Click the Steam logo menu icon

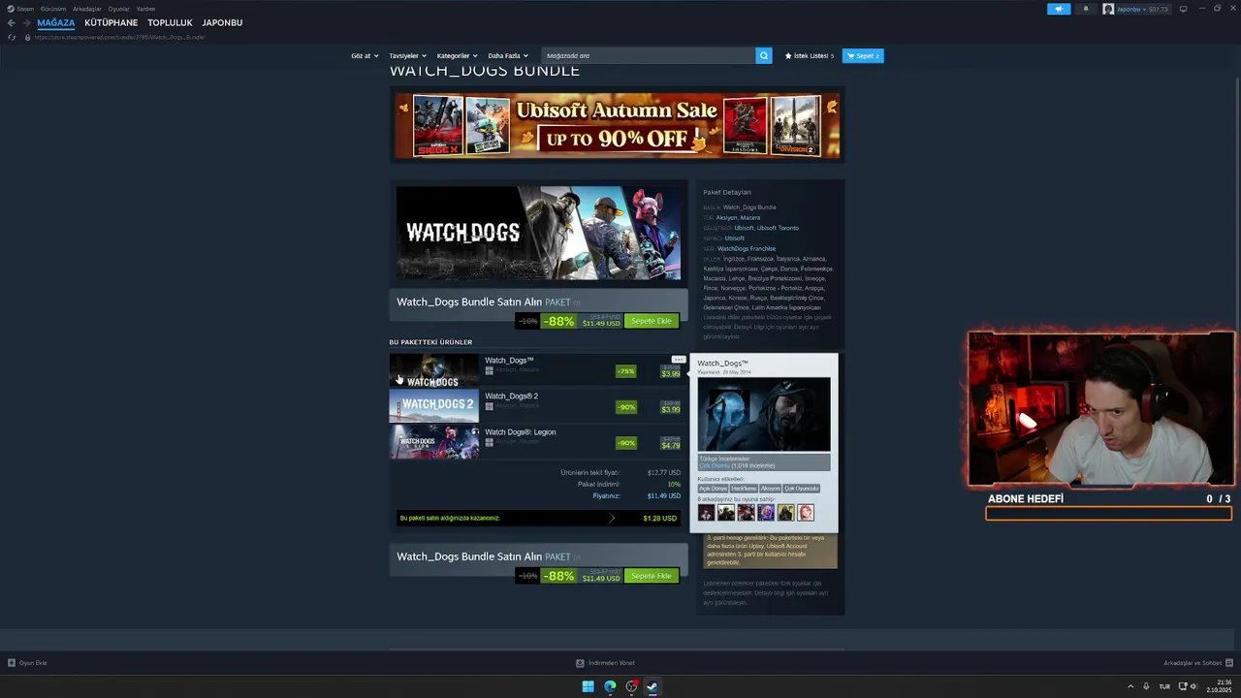click(x=11, y=9)
